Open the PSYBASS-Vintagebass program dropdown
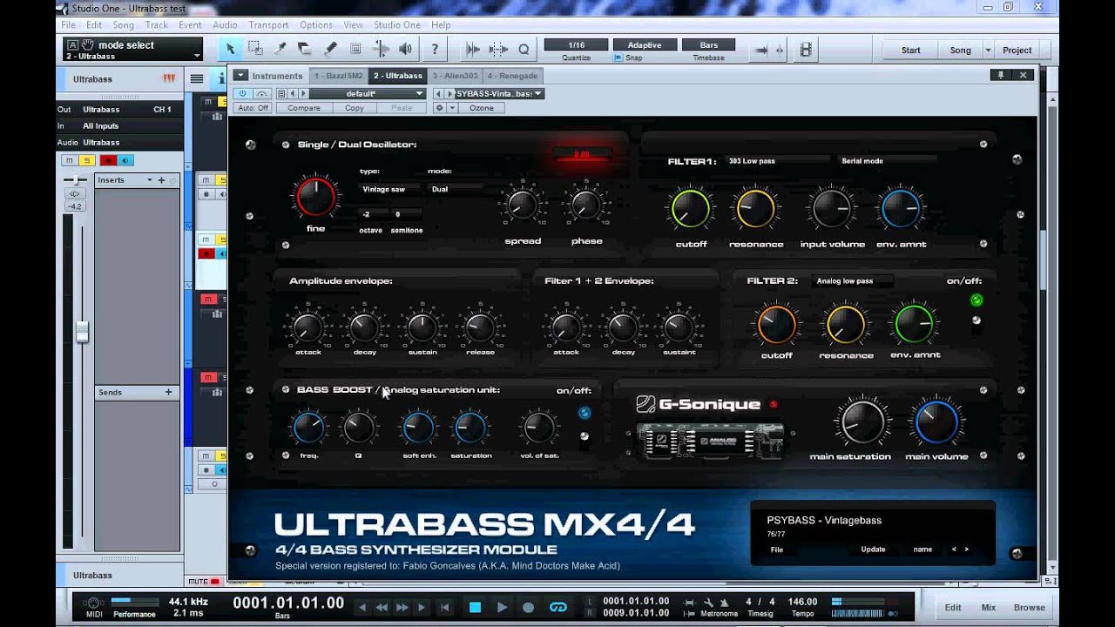Image resolution: width=1115 pixels, height=627 pixels. click(499, 93)
